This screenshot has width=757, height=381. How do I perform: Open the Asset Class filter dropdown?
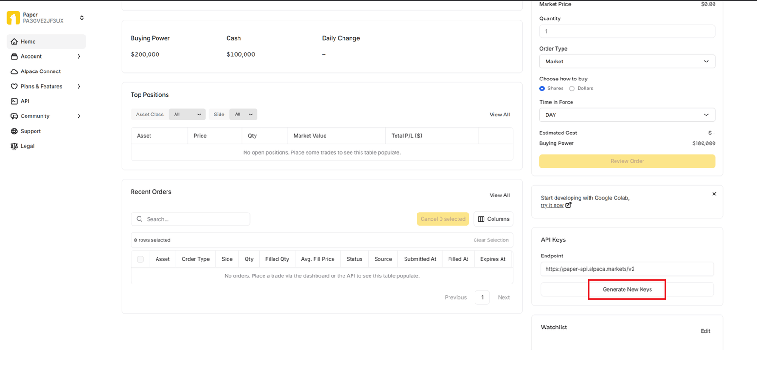pos(187,115)
